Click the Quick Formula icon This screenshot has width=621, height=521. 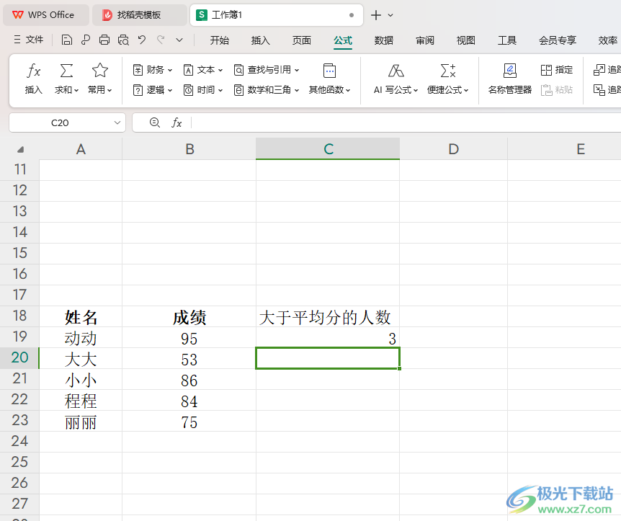[448, 71]
